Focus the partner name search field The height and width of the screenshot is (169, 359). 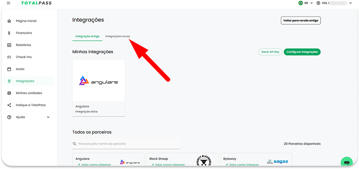pos(126,144)
